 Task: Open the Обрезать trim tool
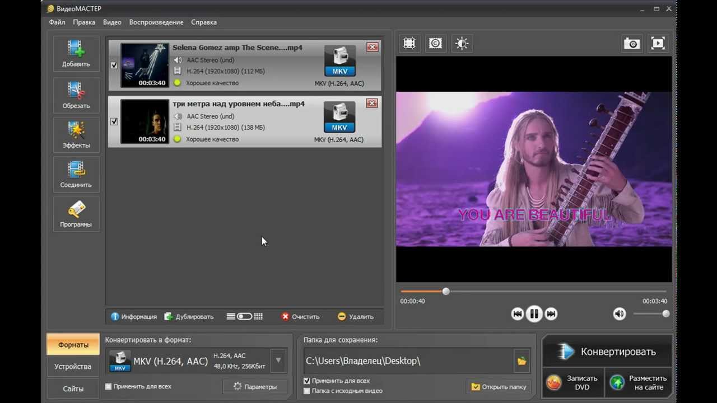coord(76,95)
